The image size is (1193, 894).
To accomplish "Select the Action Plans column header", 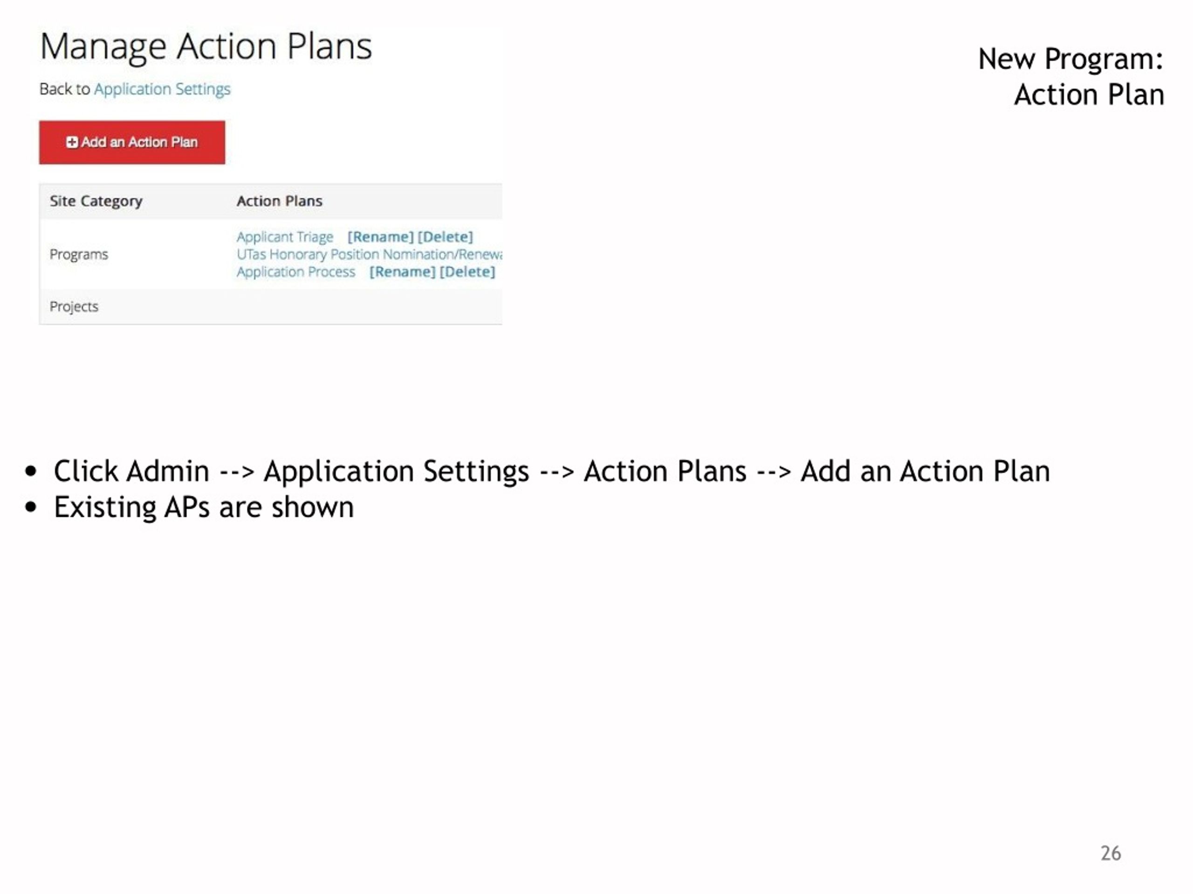I will pos(279,201).
